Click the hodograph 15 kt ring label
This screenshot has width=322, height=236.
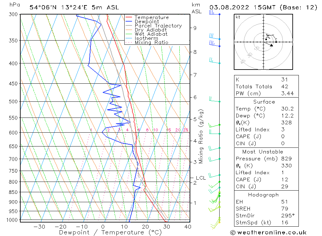[257, 49]
